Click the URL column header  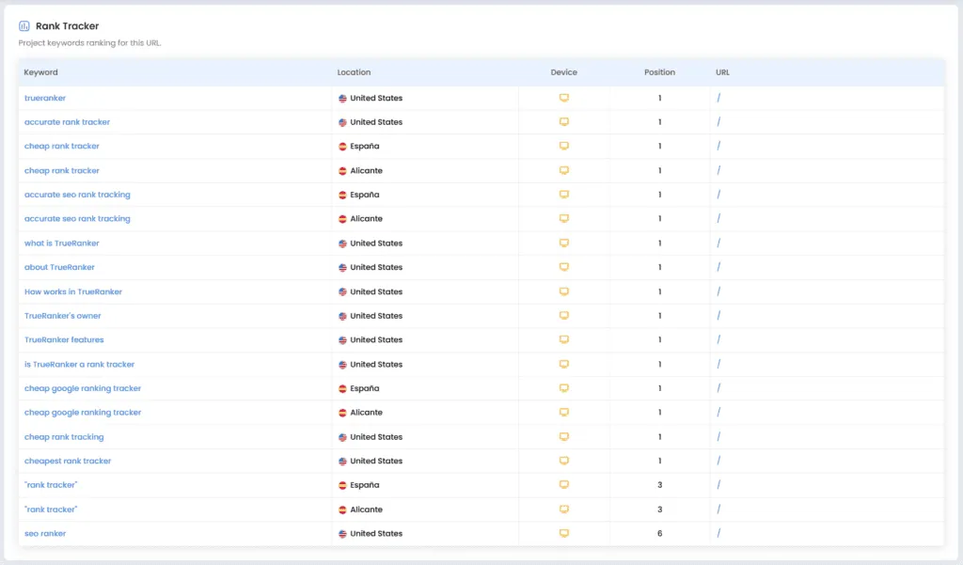[x=722, y=72]
